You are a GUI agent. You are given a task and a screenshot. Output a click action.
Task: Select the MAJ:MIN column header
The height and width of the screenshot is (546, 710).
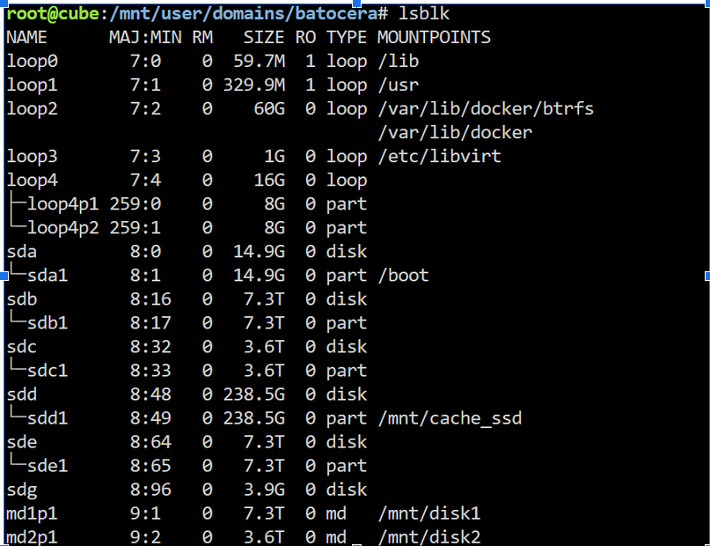coord(145,38)
